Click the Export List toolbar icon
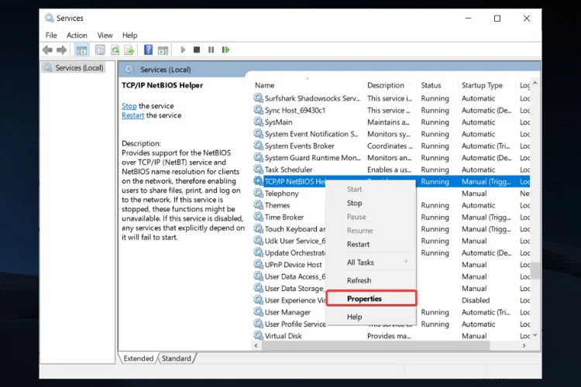This screenshot has width=581, height=387. click(129, 50)
